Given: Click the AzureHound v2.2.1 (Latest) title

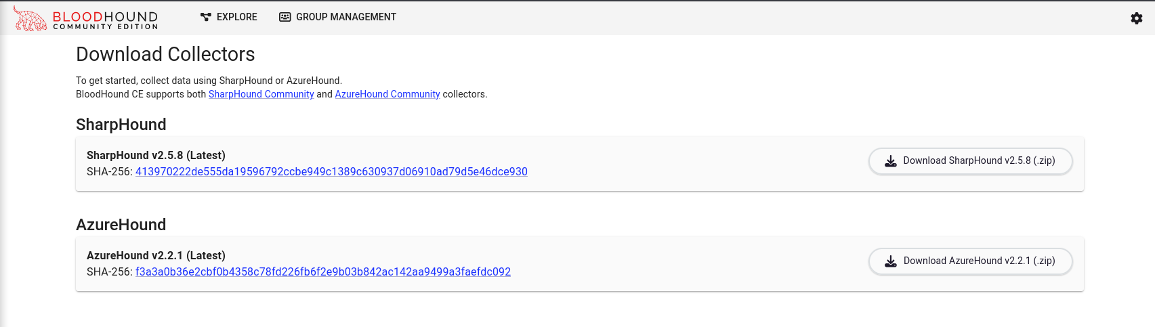Looking at the screenshot, I should click(x=156, y=255).
